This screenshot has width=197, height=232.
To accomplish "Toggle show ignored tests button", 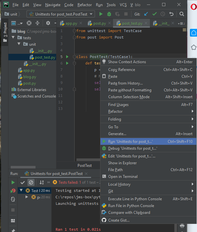I will coord(31,182).
